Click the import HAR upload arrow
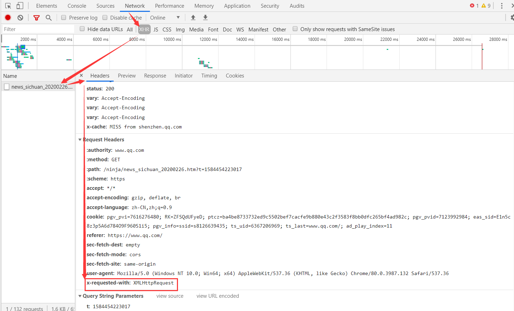 tap(193, 17)
